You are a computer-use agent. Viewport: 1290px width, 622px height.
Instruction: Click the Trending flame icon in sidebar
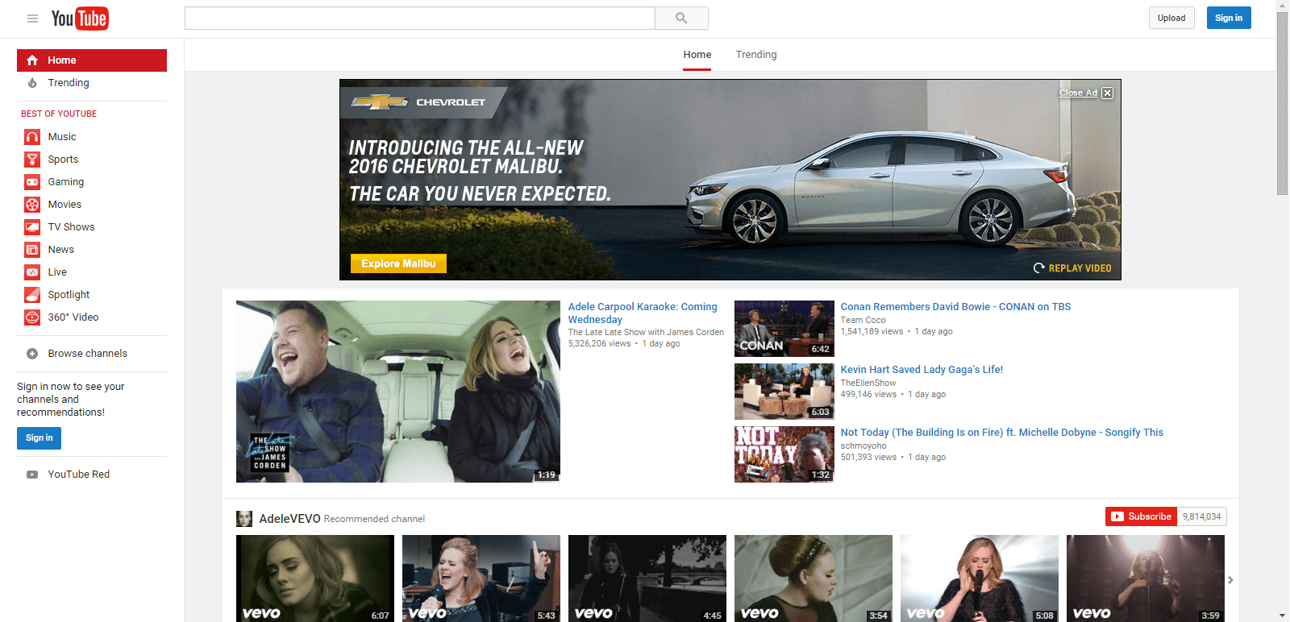coord(32,83)
